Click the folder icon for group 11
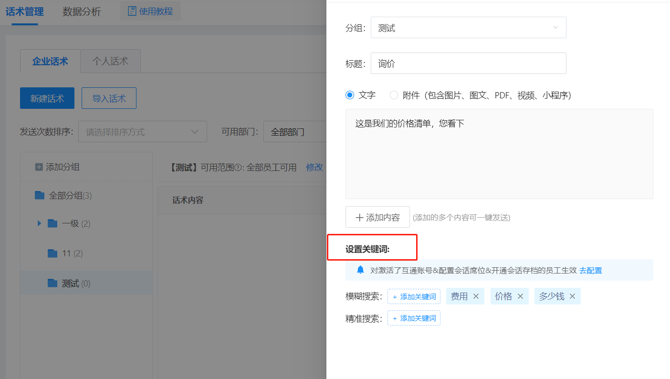The height and width of the screenshot is (379, 670). click(x=52, y=253)
